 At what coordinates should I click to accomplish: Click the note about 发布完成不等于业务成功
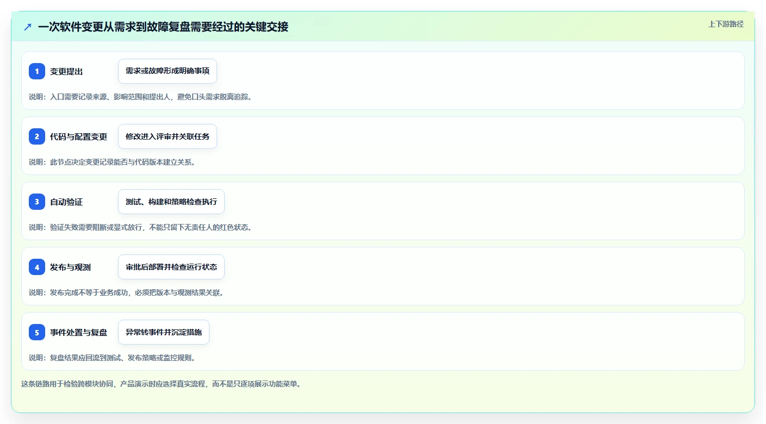pos(126,292)
